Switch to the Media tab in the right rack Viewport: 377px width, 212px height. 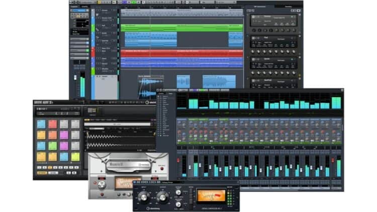click(x=289, y=7)
